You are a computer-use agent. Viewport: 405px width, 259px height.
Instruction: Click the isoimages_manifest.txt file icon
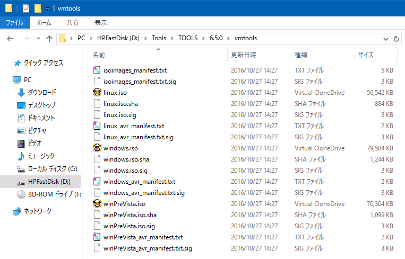97,70
